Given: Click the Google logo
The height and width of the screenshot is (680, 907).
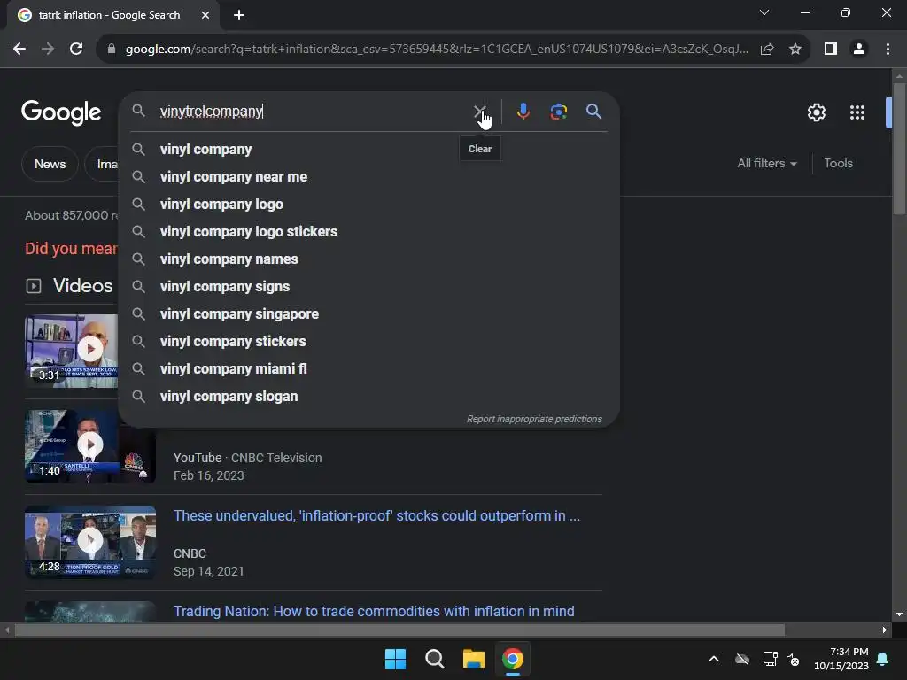Looking at the screenshot, I should coord(61,112).
